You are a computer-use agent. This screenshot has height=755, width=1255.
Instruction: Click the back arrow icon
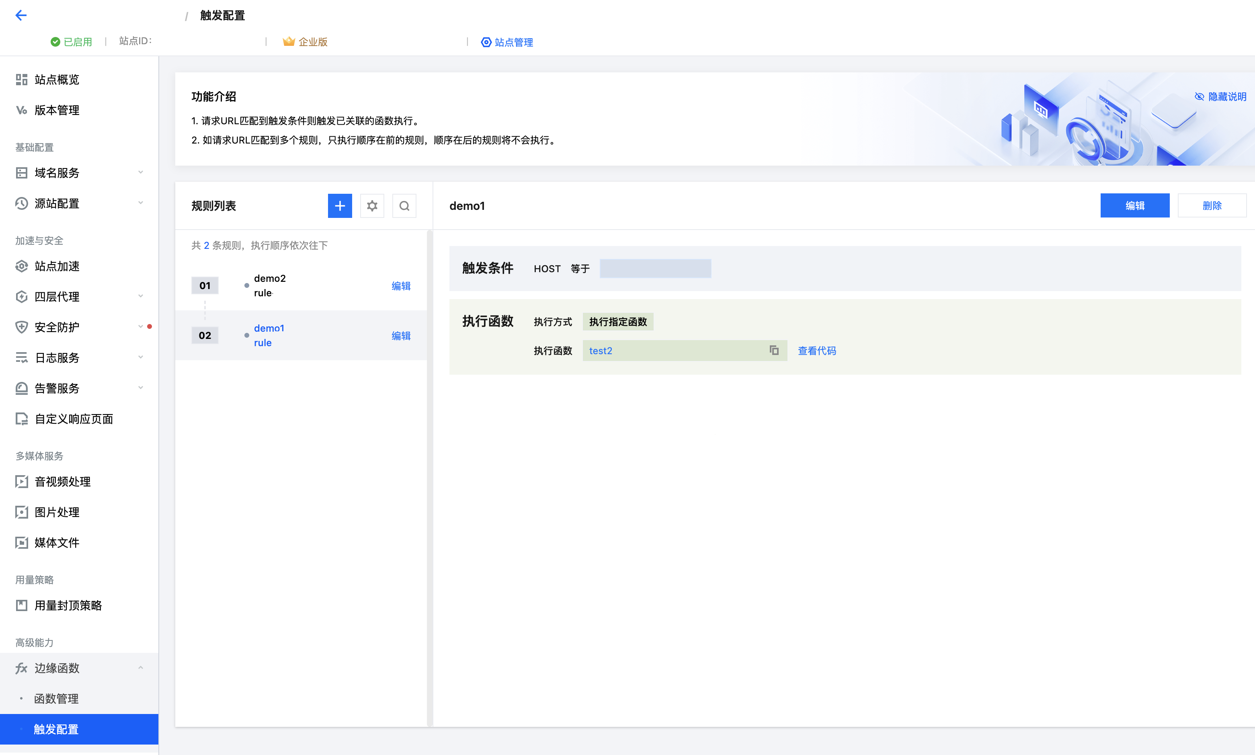coord(21,15)
